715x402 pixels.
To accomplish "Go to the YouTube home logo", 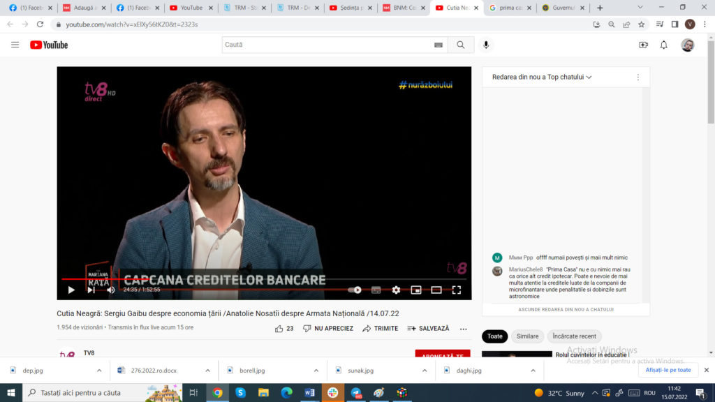I will pos(49,45).
